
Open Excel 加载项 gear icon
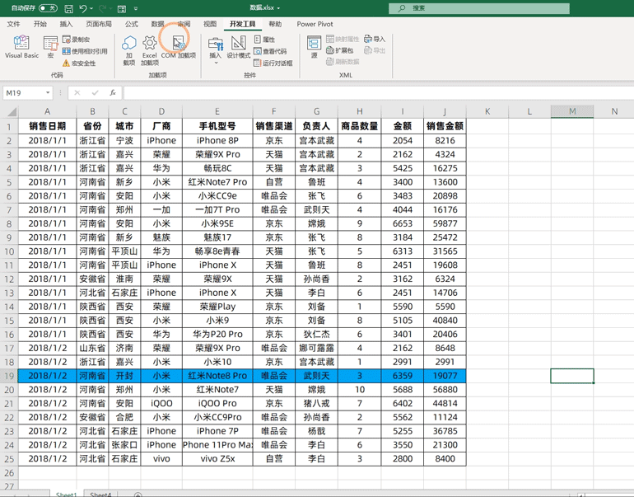[150, 50]
